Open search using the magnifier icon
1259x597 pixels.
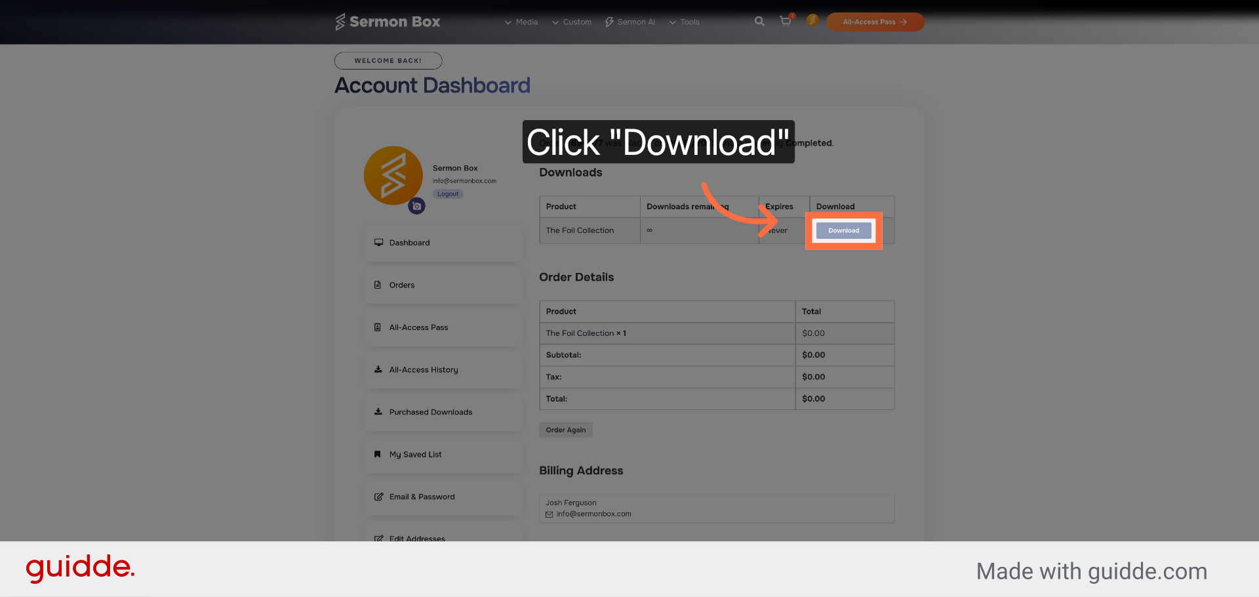tap(759, 21)
